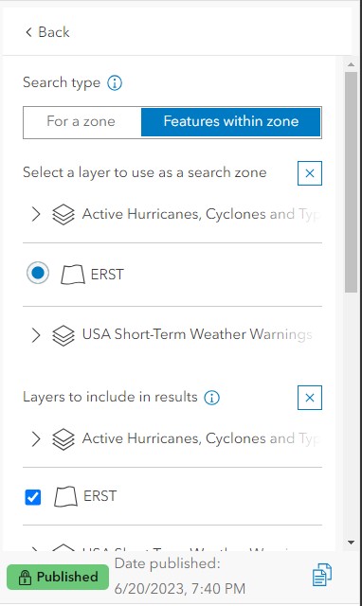Uncheck ERST checkbox in results layers
The width and height of the screenshot is (362, 606).
[x=32, y=497]
